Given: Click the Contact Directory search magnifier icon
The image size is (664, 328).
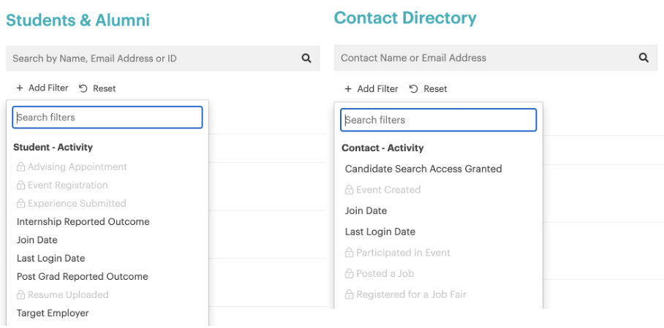Looking at the screenshot, I should pyautogui.click(x=644, y=58).
